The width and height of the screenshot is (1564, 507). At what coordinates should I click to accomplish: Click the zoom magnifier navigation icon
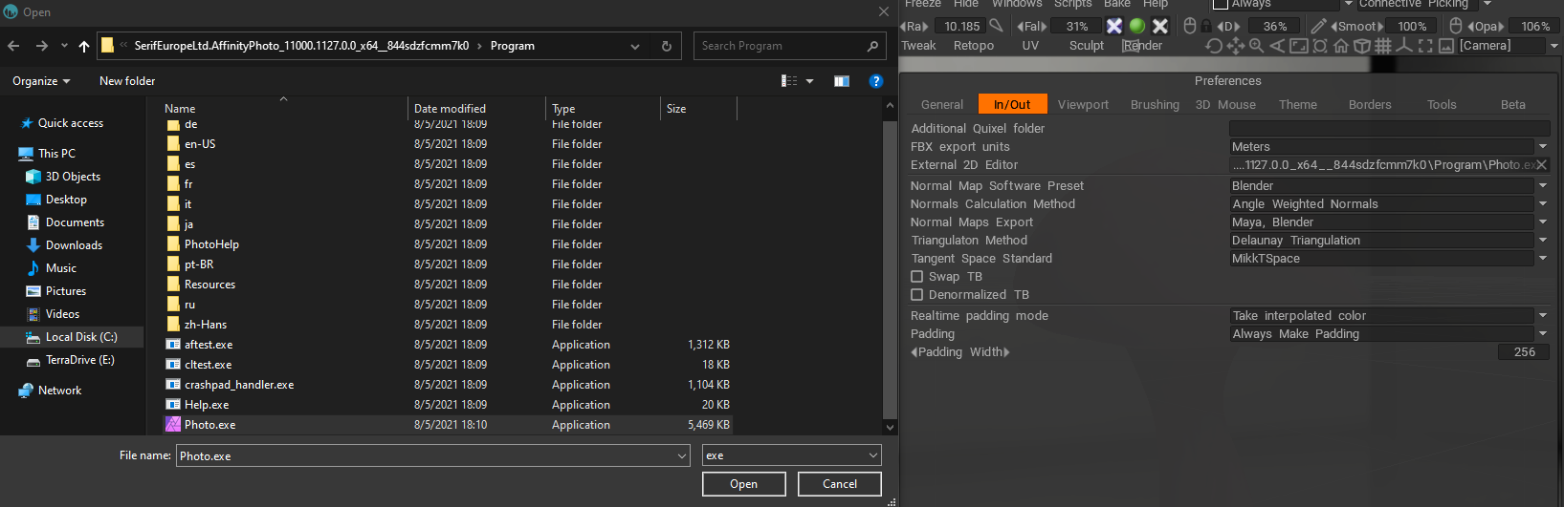coord(1256,46)
